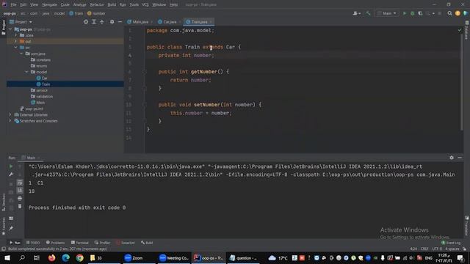Open Search Everywhere magnifier
The image size is (470, 264).
tap(449, 13)
